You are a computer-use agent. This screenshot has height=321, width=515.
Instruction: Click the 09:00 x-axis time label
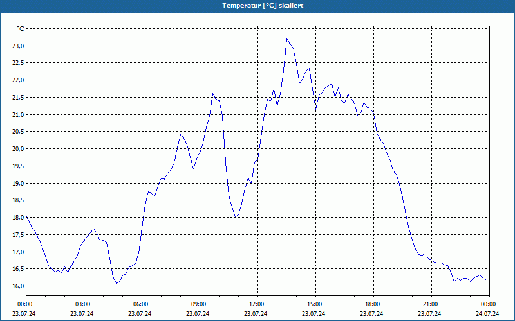tap(200, 304)
